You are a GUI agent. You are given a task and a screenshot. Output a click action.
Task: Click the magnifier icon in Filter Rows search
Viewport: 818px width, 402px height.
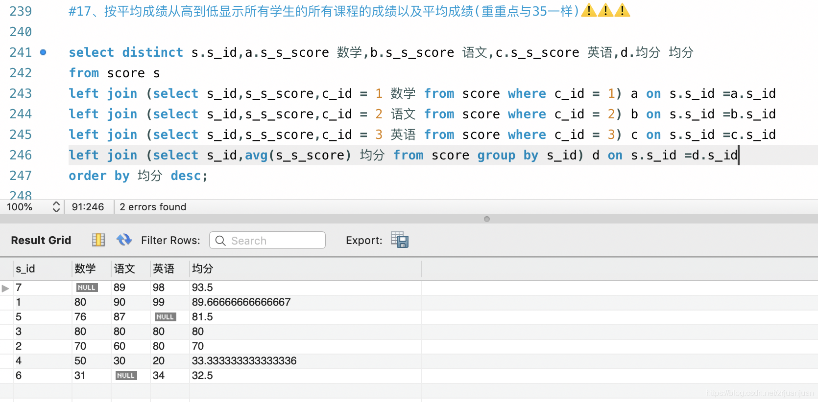pos(220,241)
